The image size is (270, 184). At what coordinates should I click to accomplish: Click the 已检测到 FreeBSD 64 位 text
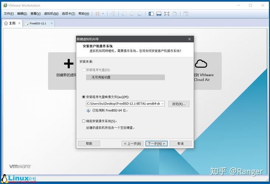110,110
